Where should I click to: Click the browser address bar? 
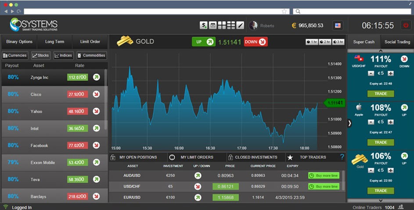157,11
